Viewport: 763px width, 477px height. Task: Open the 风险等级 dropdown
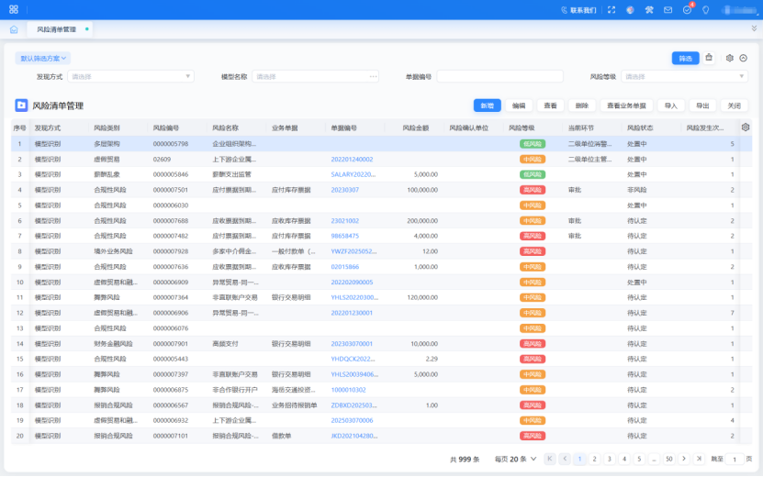[x=684, y=77]
